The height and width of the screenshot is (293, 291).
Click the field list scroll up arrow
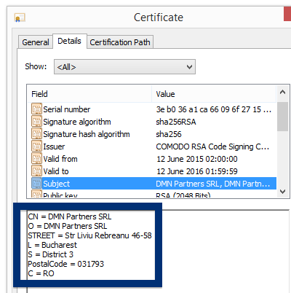click(282, 93)
